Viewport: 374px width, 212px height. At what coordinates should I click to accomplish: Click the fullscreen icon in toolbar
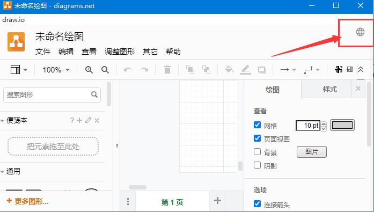pyautogui.click(x=339, y=69)
